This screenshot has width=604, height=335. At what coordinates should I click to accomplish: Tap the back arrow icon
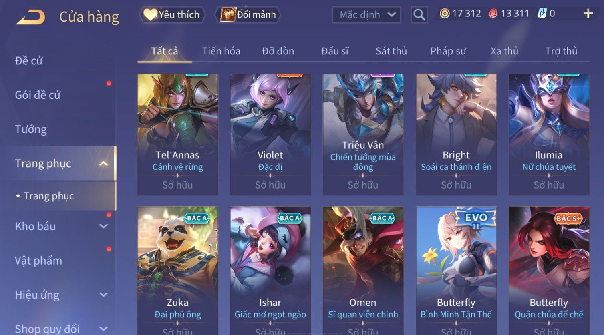[x=30, y=17]
